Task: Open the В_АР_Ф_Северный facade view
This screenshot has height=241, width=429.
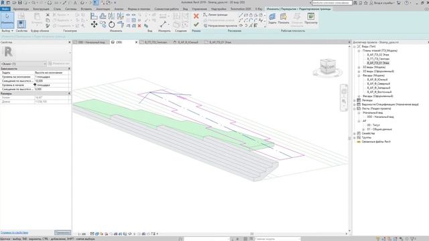Action: pyautogui.click(x=379, y=84)
